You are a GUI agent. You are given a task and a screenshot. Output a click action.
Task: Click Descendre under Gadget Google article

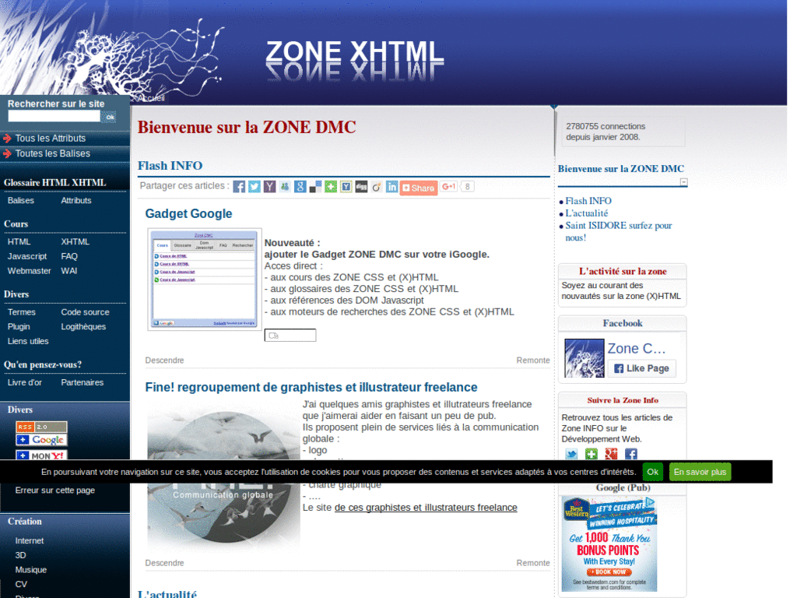165,360
